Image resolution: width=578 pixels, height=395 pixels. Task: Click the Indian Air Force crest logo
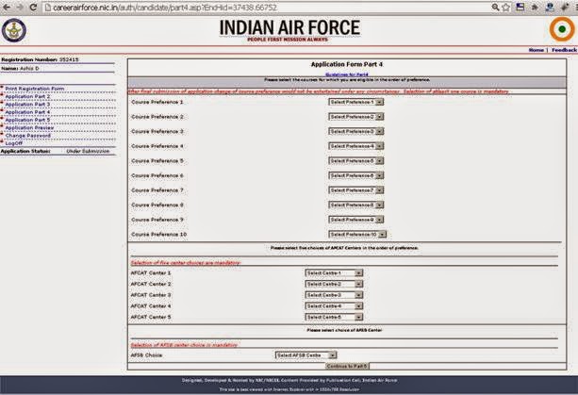coord(14,30)
